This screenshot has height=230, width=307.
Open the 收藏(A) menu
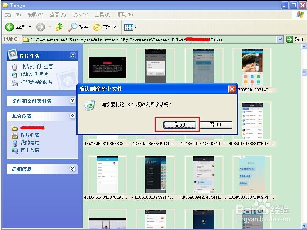point(80,15)
